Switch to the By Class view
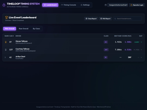The height and width of the screenshot is (110, 147). 36,29
